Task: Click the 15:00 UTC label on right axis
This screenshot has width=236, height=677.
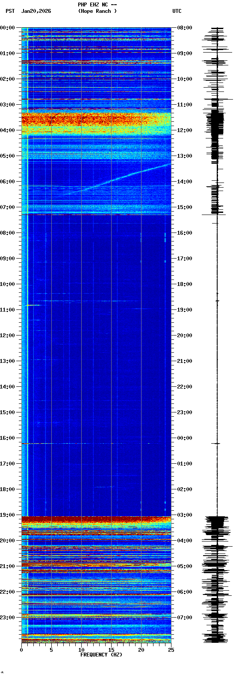Action: (185, 207)
